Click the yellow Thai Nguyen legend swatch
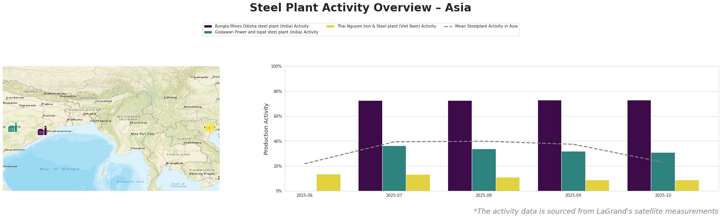 click(331, 26)
